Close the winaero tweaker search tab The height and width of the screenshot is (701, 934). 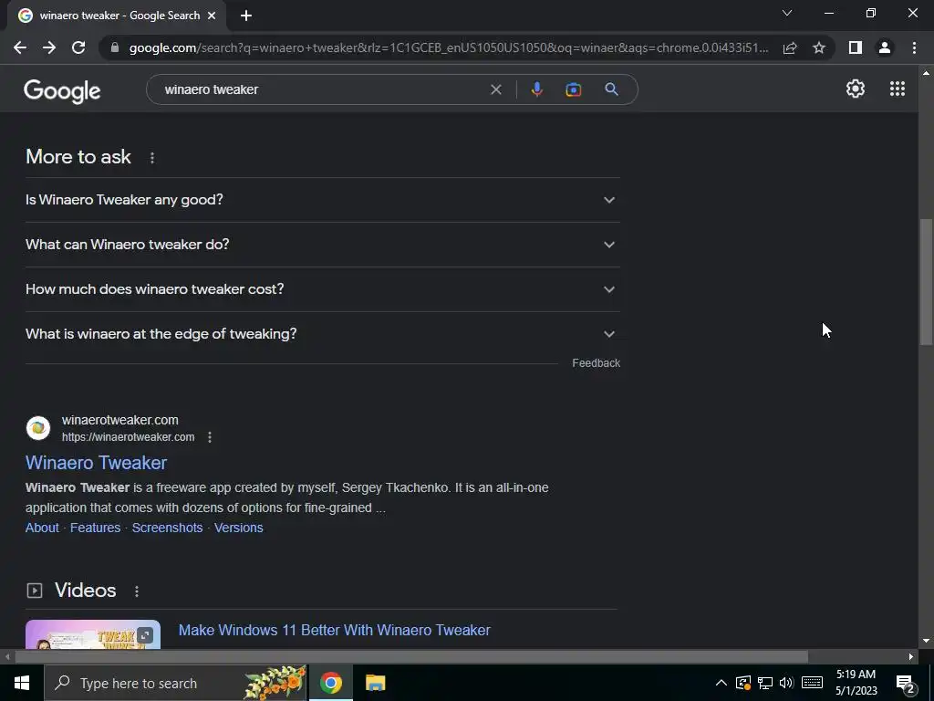212,16
